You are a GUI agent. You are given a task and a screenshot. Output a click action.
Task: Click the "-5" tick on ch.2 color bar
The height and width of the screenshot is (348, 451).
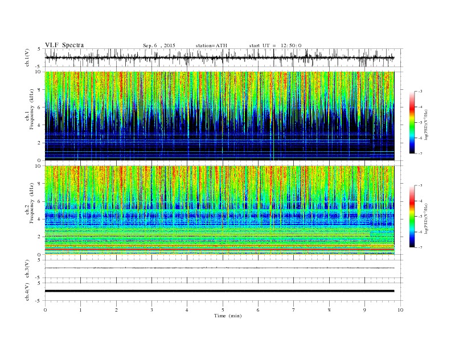point(420,217)
